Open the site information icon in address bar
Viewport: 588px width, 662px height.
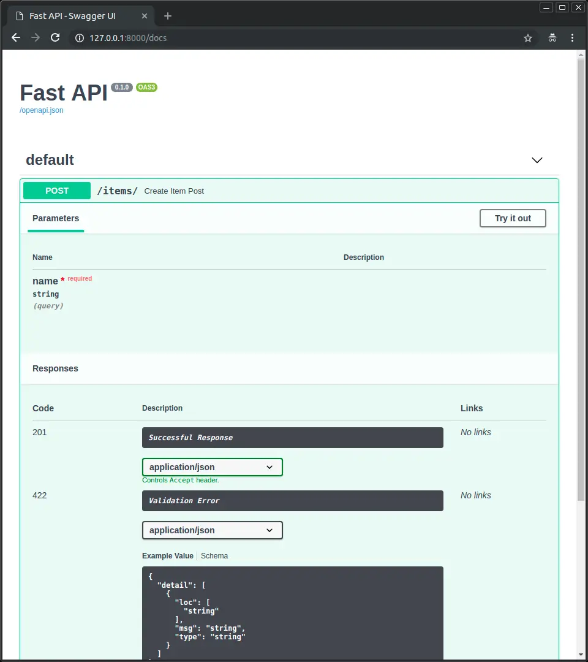(80, 37)
